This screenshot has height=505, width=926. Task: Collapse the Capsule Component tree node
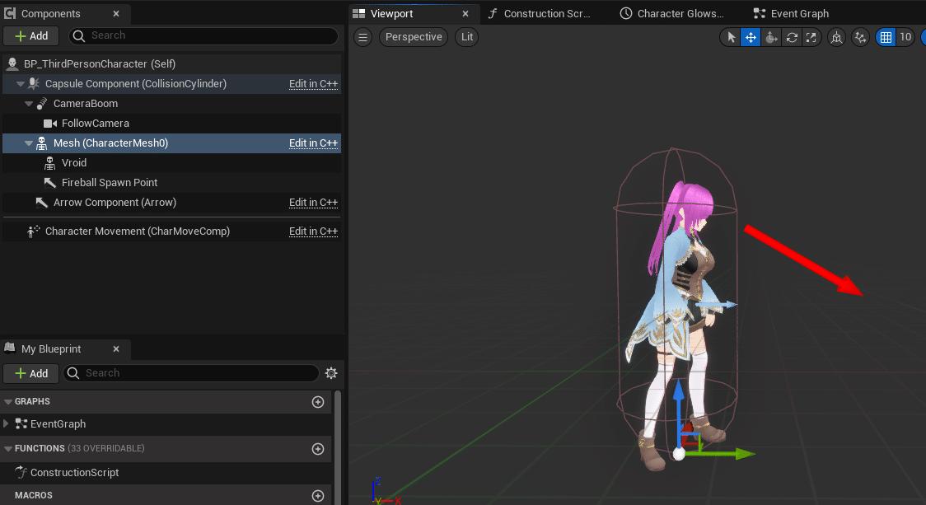(20, 83)
